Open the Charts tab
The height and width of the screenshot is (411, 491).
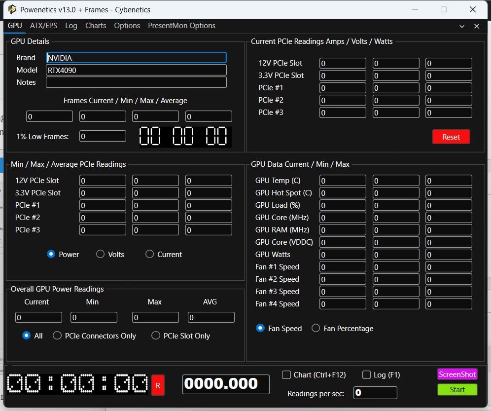[x=96, y=26]
